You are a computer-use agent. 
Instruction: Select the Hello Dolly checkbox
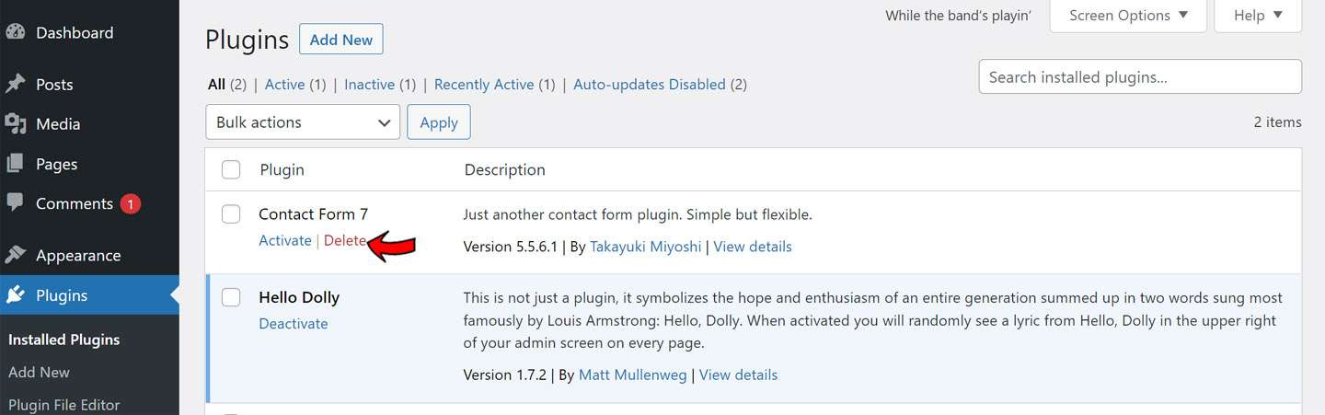coord(231,297)
